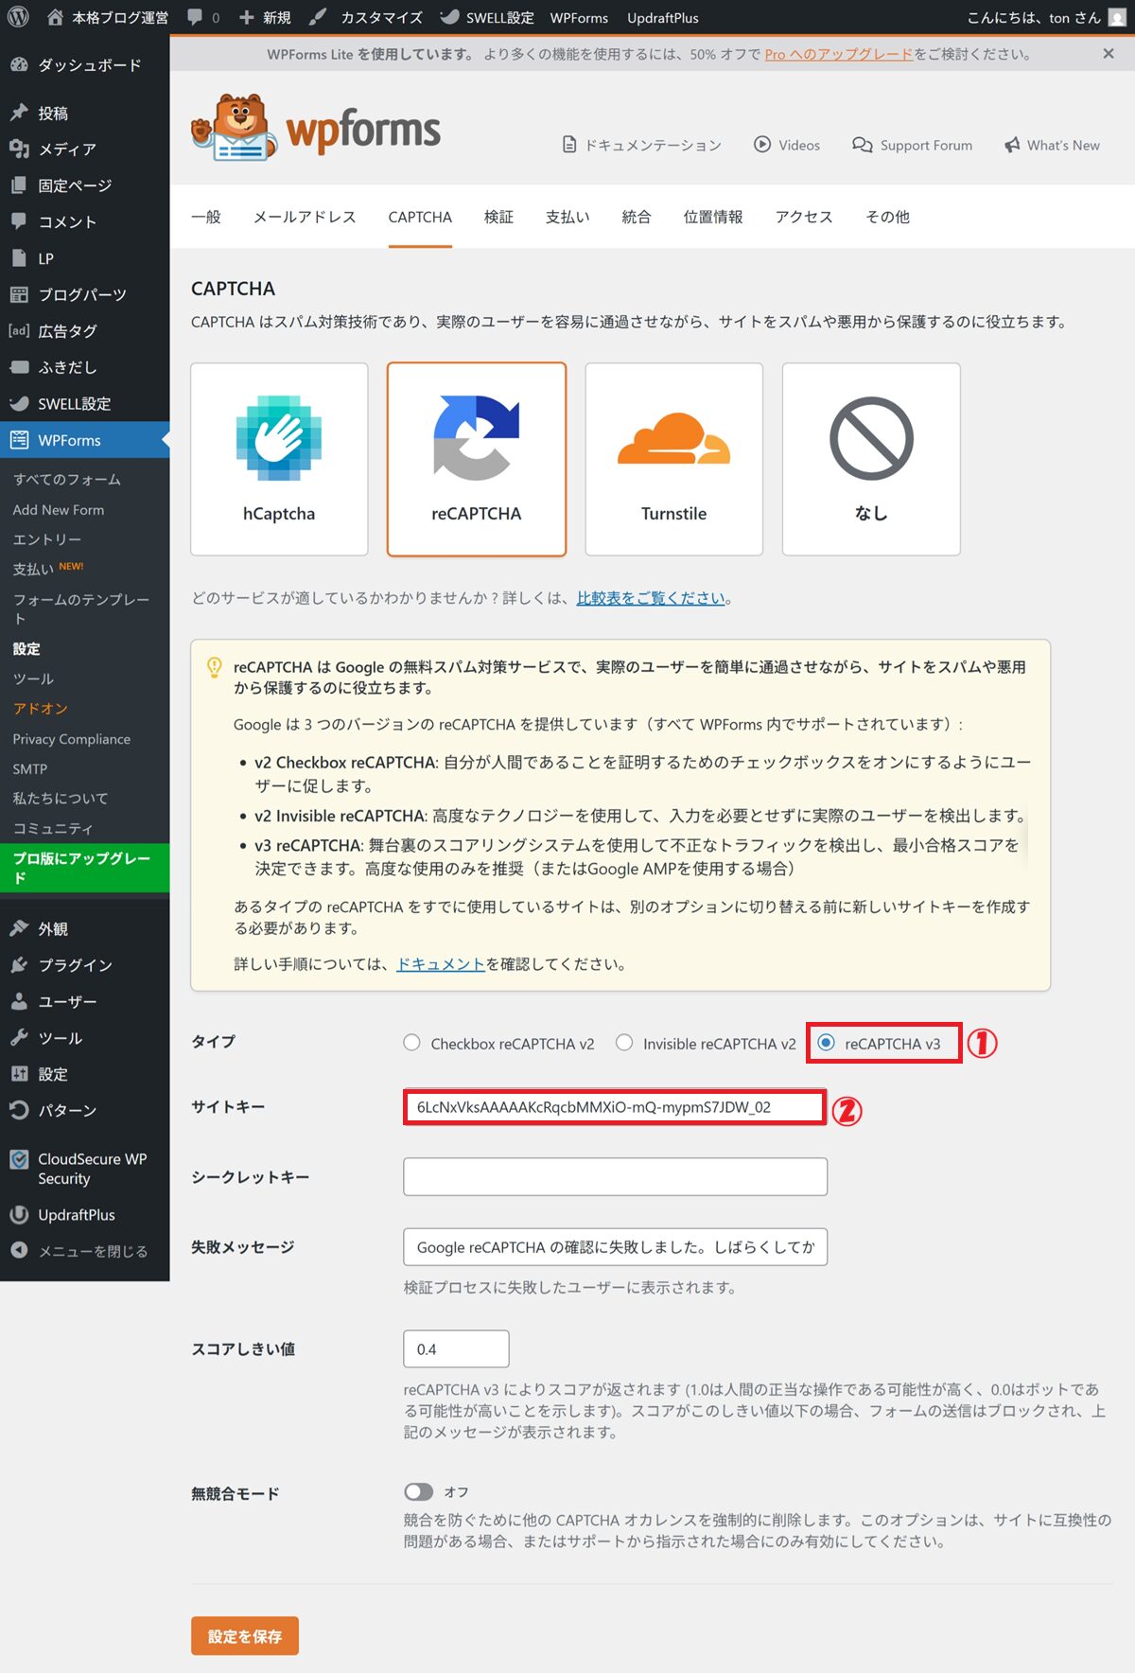1135x1673 pixels.
Task: Open the 新規 dropdown in admin bar
Action: tap(265, 17)
